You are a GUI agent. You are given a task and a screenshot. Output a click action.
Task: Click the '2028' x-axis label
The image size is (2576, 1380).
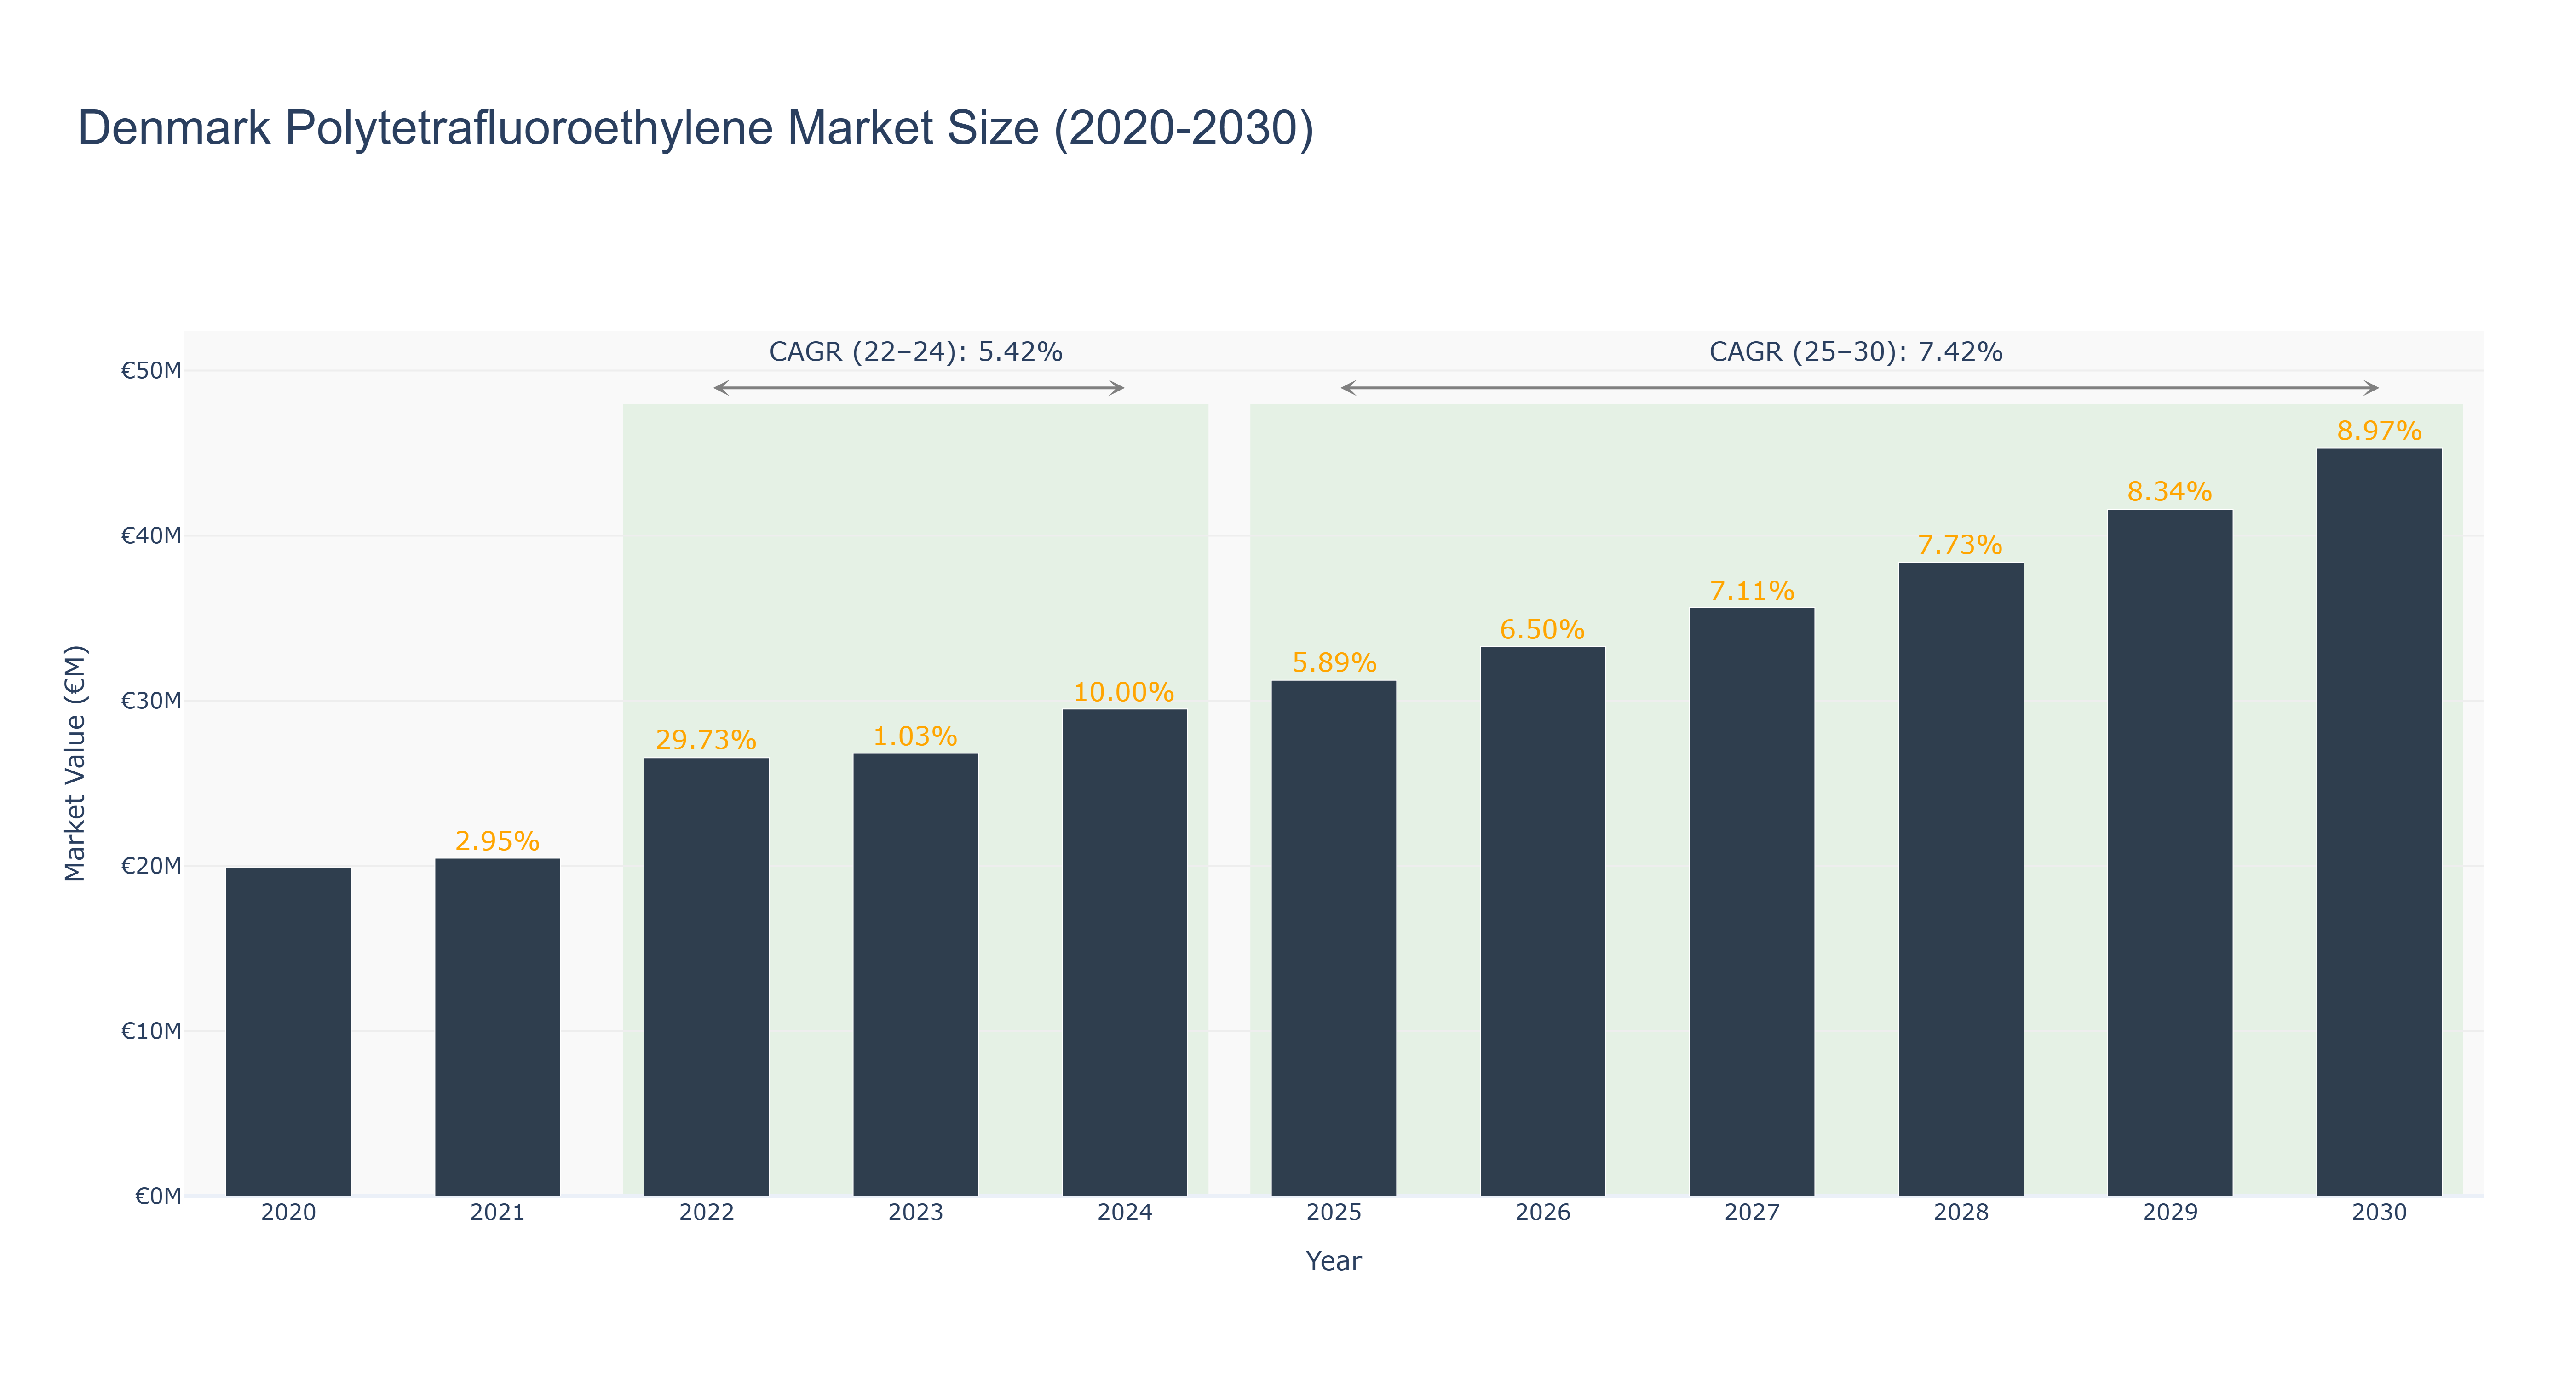click(x=1960, y=1213)
